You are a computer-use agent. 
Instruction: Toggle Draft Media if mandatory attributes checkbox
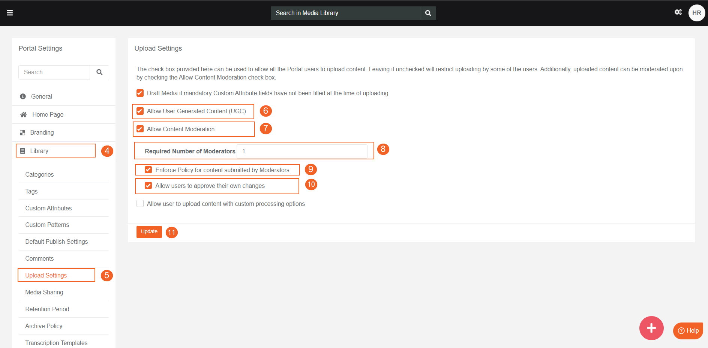140,93
